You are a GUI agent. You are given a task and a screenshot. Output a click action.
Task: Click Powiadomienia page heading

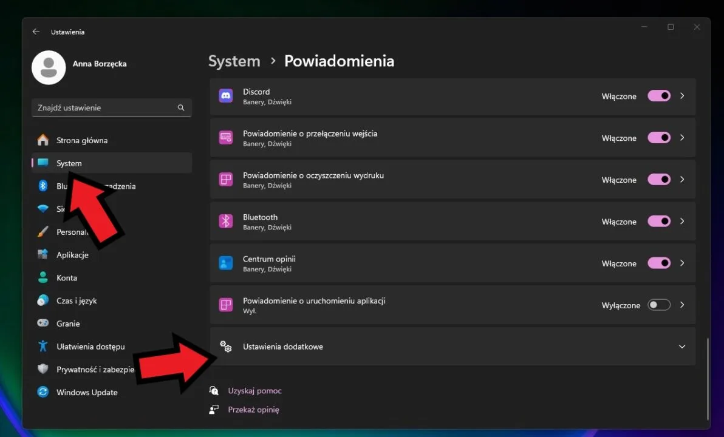(340, 61)
